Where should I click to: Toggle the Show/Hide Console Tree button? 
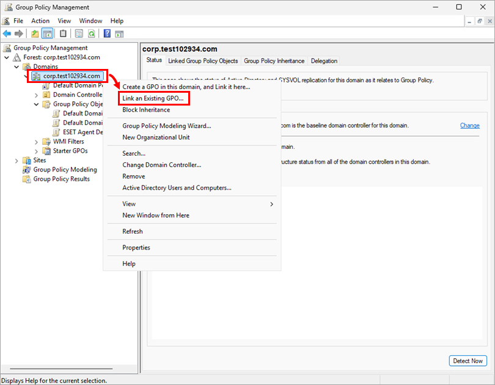[x=48, y=34]
